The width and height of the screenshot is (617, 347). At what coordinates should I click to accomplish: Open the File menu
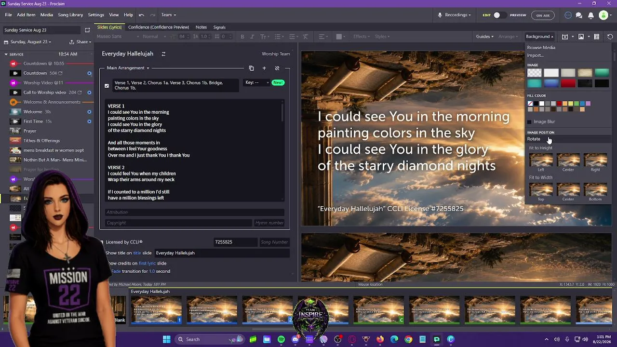pos(9,15)
